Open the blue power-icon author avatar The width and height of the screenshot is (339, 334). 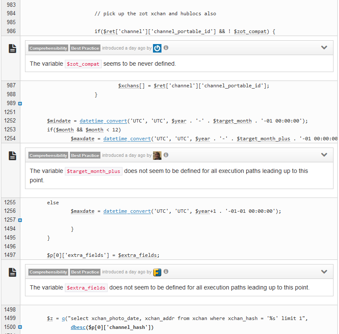tap(157, 48)
